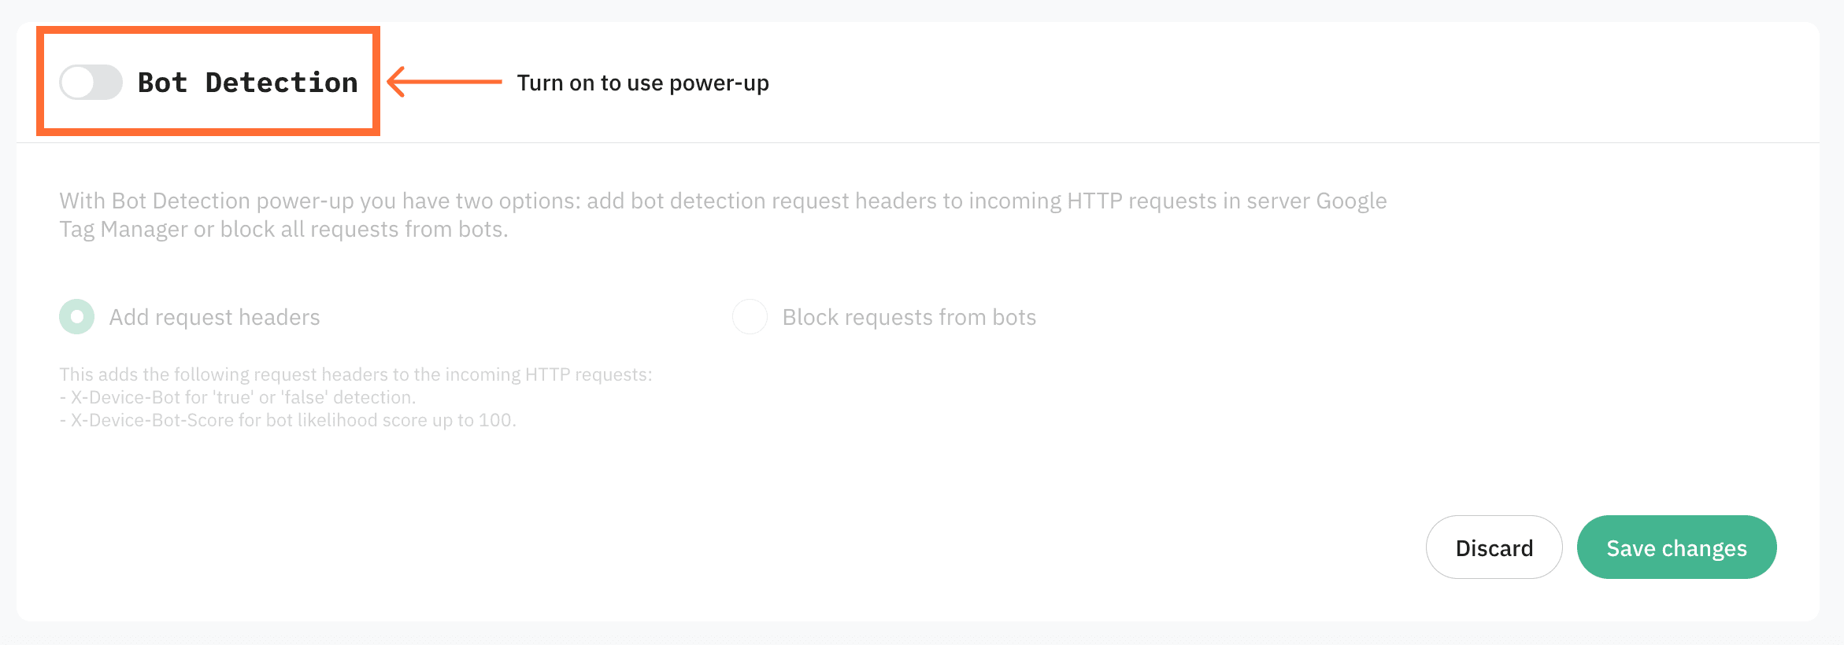Click the 'Add request headers' label text
1844x645 pixels.
pos(213,316)
